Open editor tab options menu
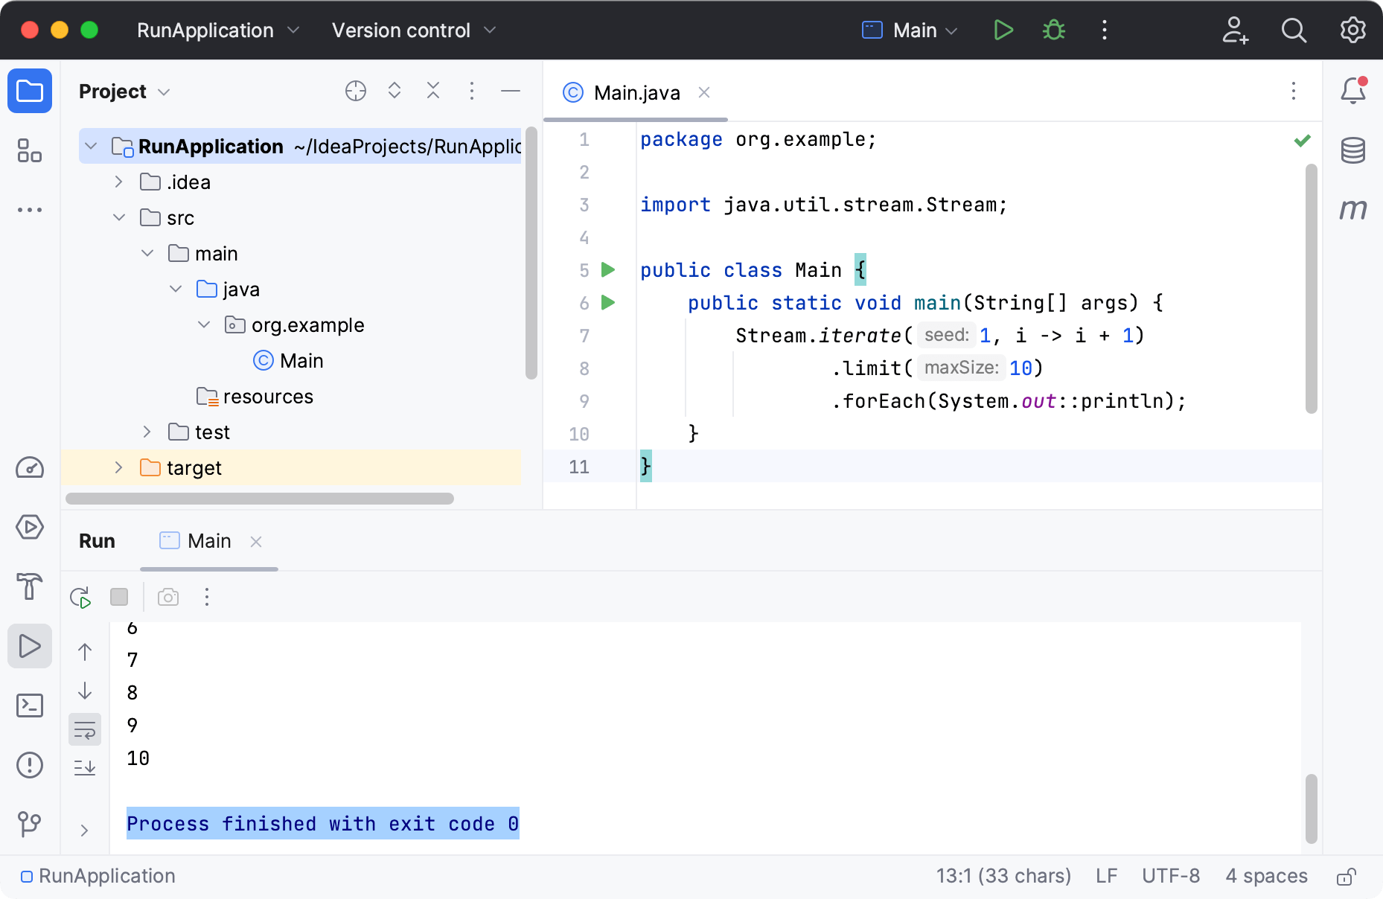Viewport: 1383px width, 899px height. point(1294,91)
